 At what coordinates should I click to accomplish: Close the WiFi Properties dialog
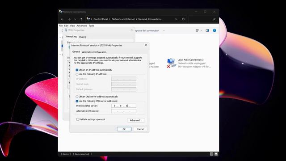(x=132, y=30)
